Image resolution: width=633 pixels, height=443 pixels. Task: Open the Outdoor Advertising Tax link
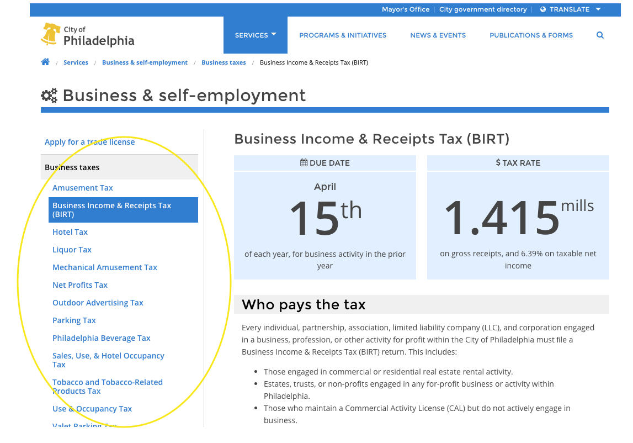[x=98, y=303]
